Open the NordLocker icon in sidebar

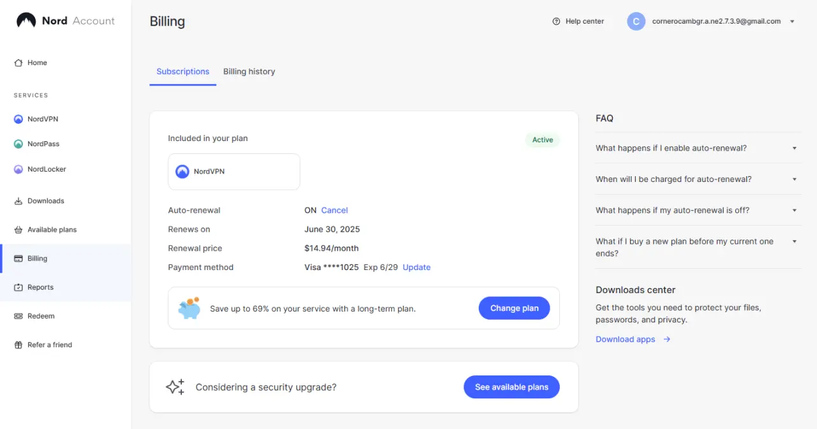point(19,169)
